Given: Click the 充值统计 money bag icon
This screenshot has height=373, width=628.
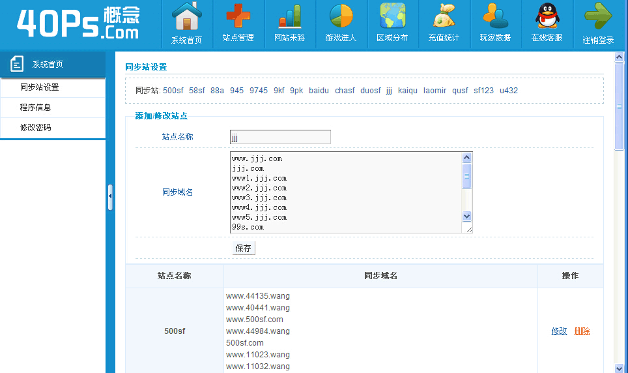Looking at the screenshot, I should coord(444,18).
